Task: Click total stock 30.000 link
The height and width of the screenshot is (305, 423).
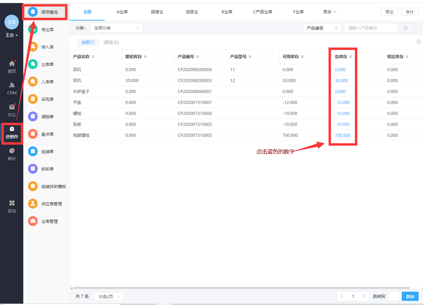Action: (341, 81)
